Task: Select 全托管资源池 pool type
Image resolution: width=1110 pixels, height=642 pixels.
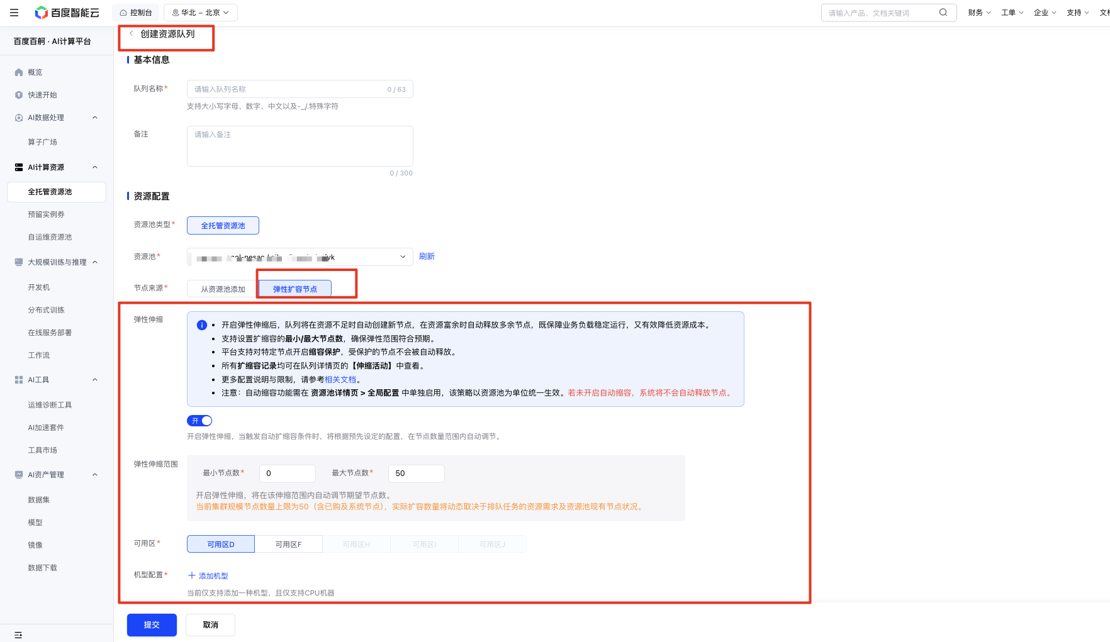Action: [x=223, y=226]
